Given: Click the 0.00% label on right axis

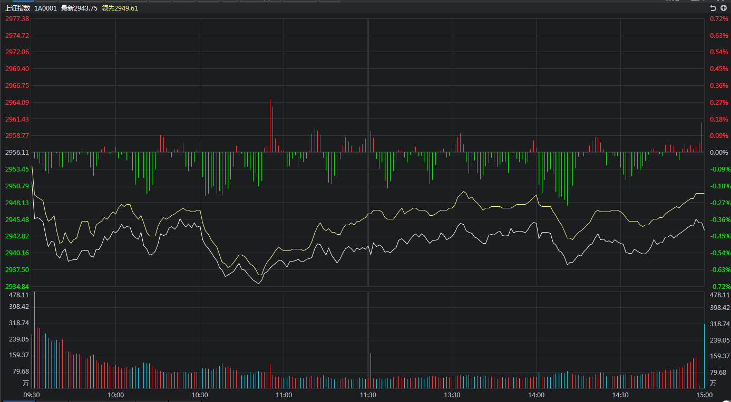Looking at the screenshot, I should click(x=719, y=153).
